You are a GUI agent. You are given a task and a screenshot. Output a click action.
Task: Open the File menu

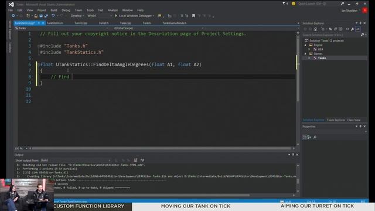(x=11, y=11)
